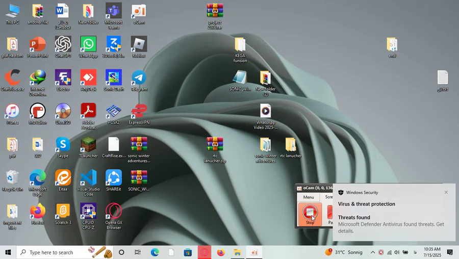Open Internet Download Manager shortcut
Screen dimensions: 459x259
click(38, 83)
